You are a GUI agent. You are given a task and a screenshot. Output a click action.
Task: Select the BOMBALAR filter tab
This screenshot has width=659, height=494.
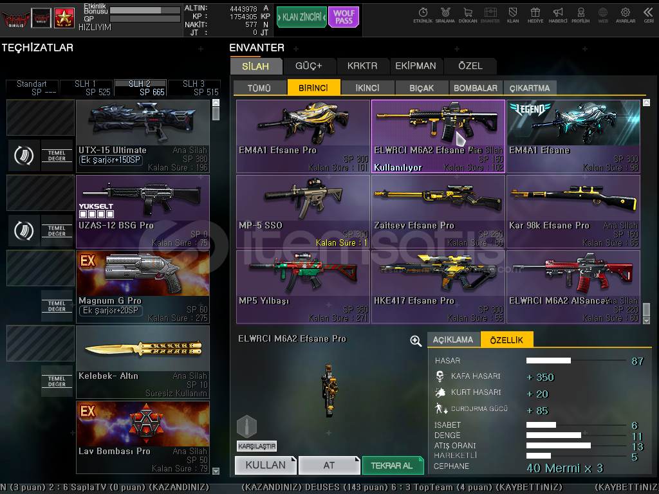[x=476, y=87]
